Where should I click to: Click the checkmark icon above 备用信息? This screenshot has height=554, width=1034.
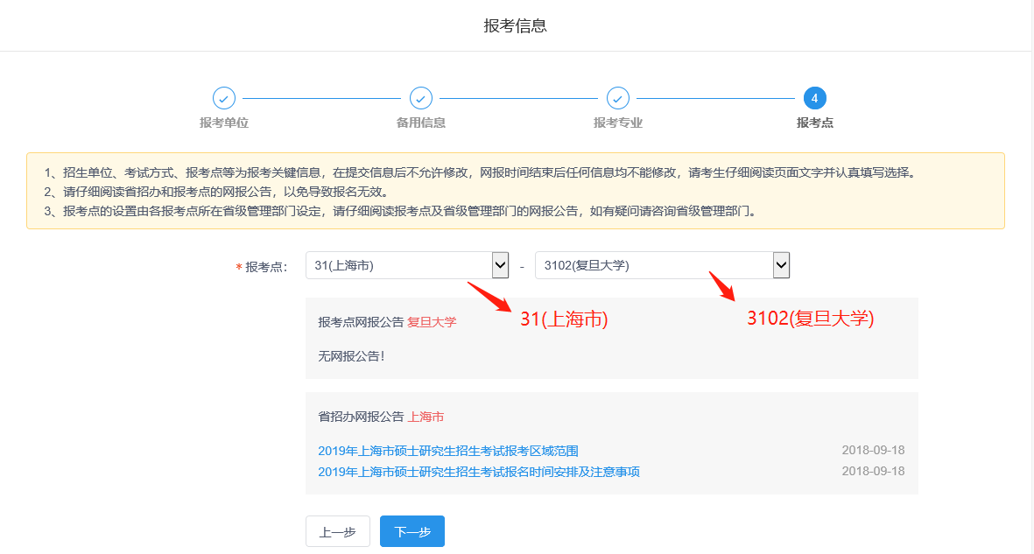421,98
